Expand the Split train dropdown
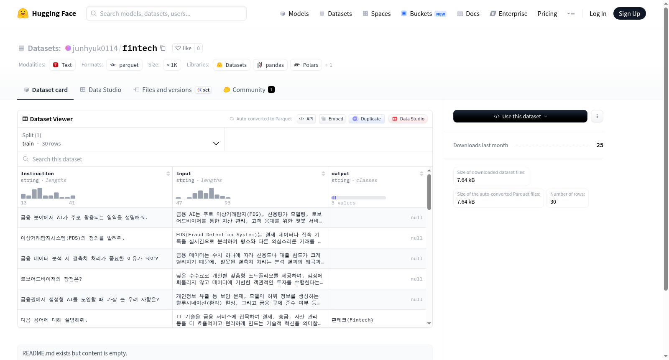Viewport: 669px width, 360px height. (121, 139)
